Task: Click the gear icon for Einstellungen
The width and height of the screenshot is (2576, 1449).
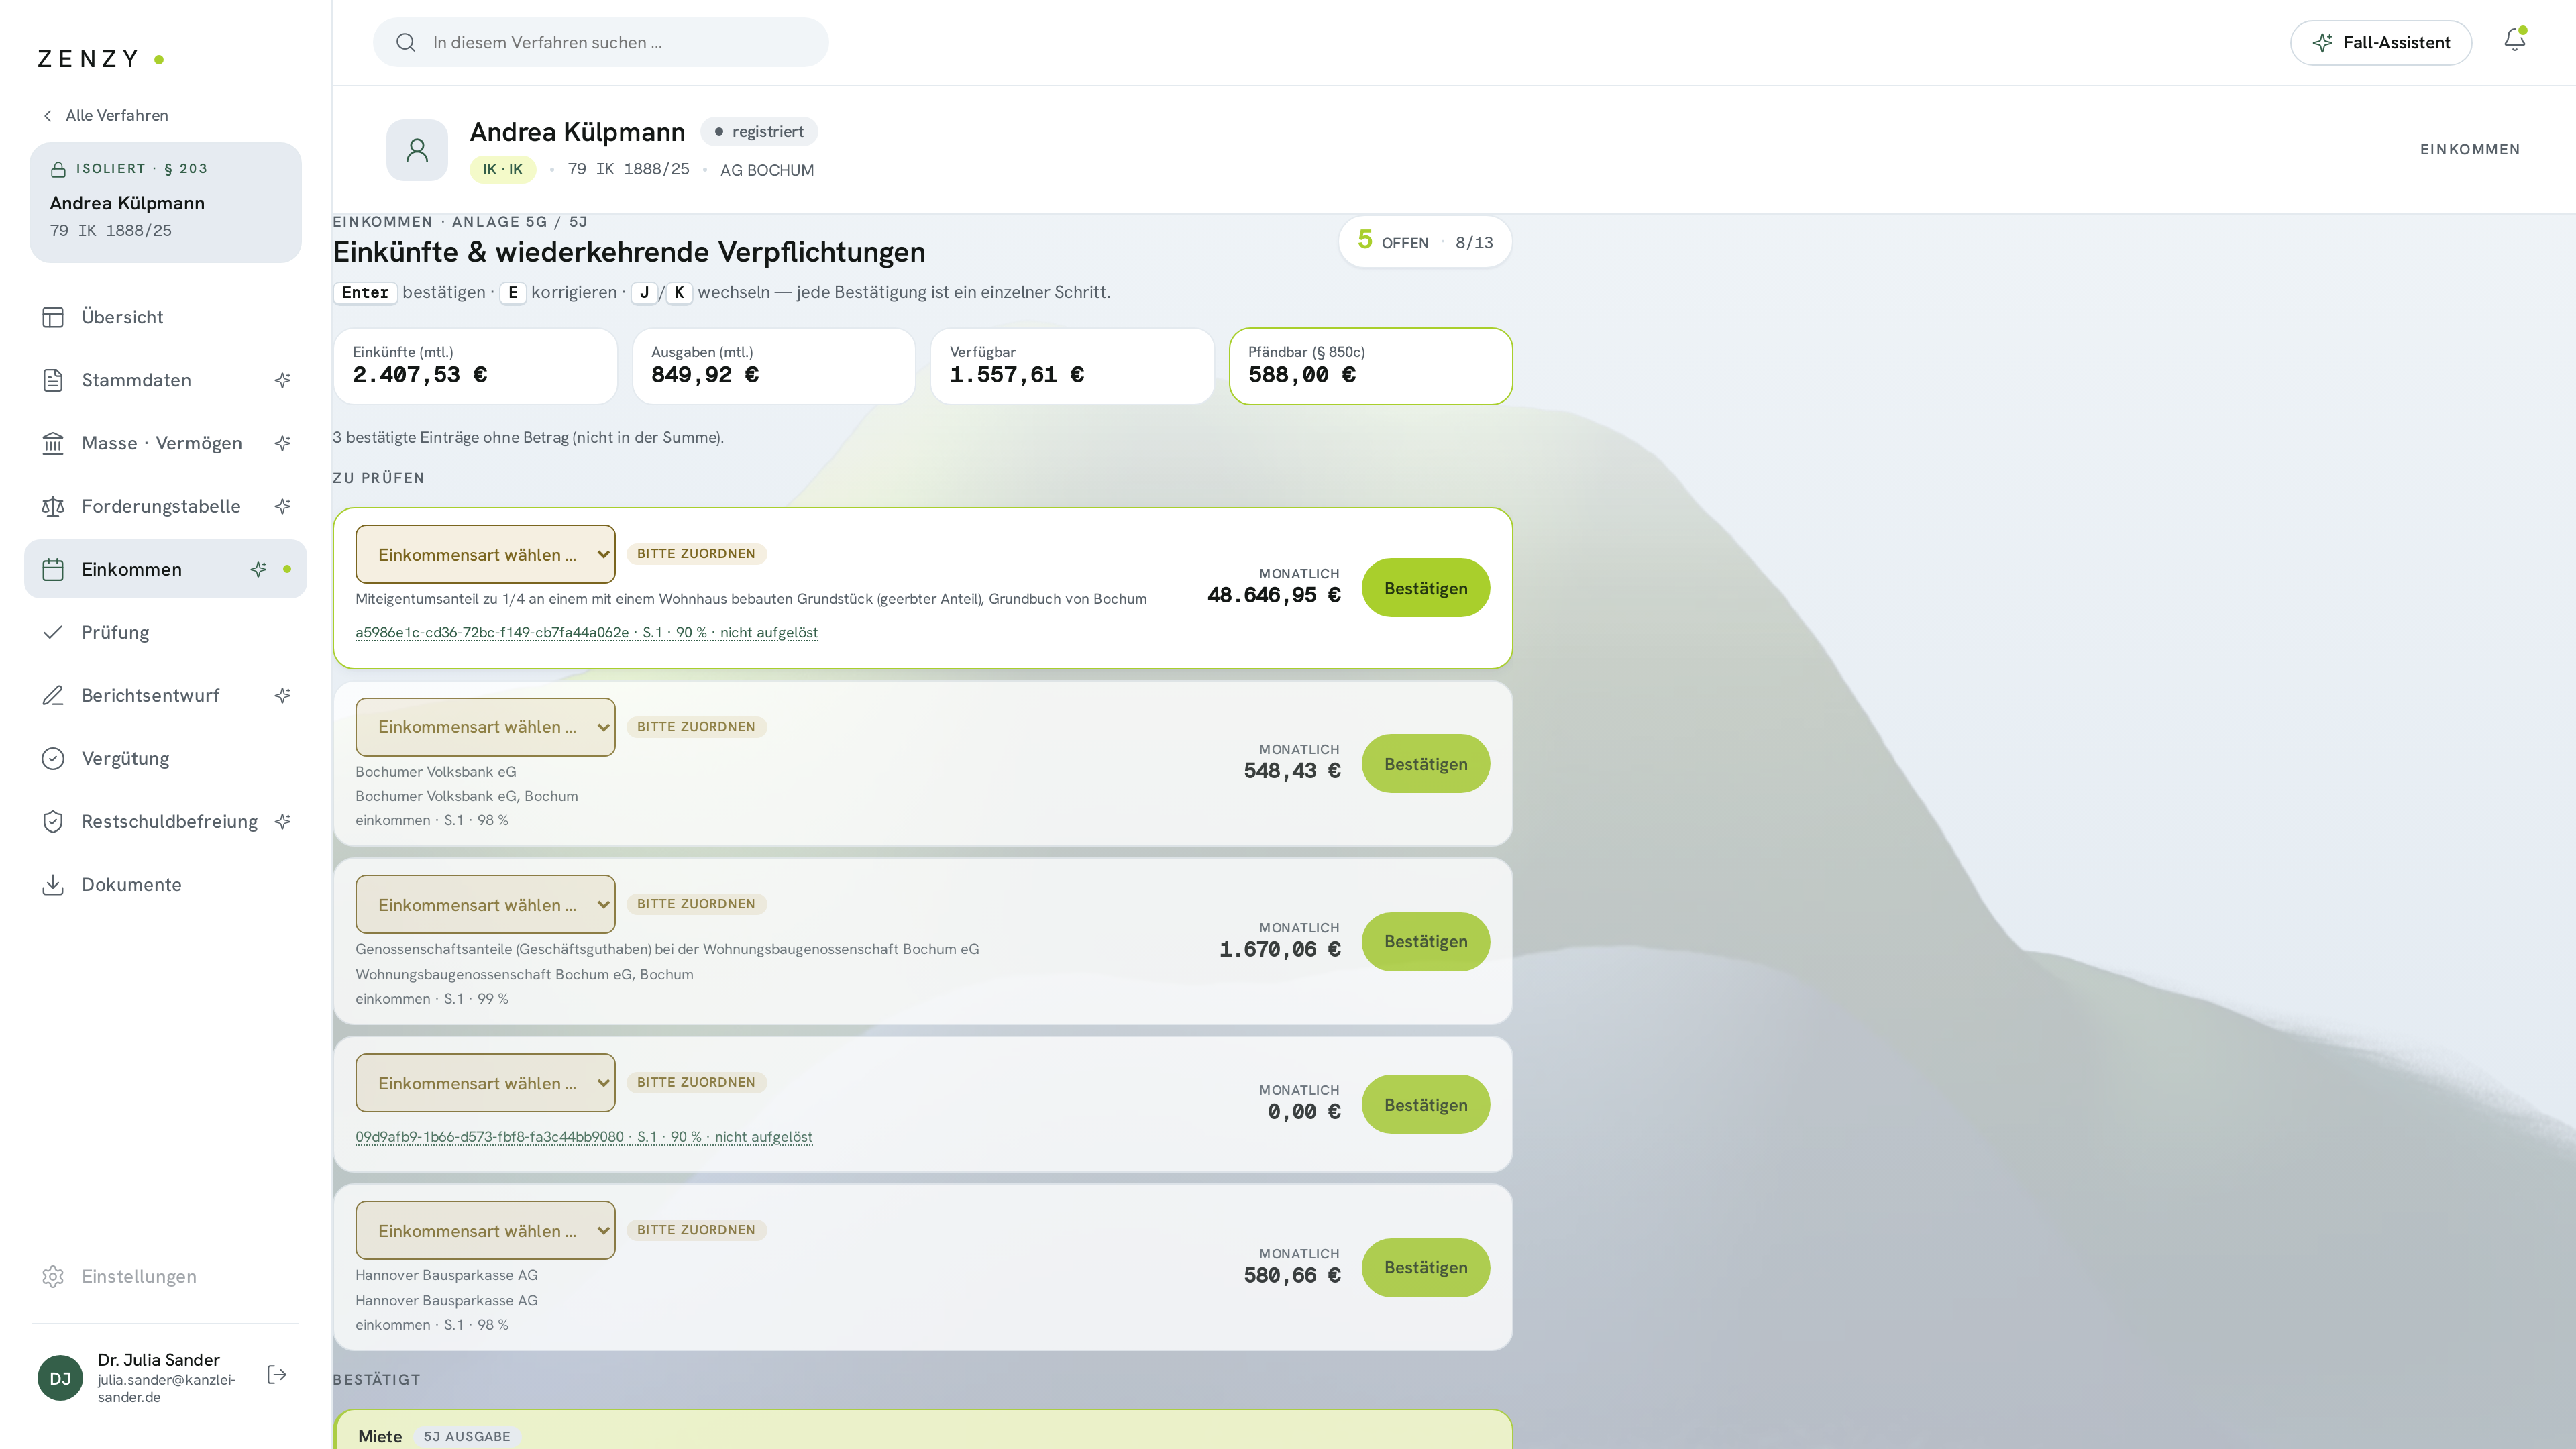Action: 53,1276
